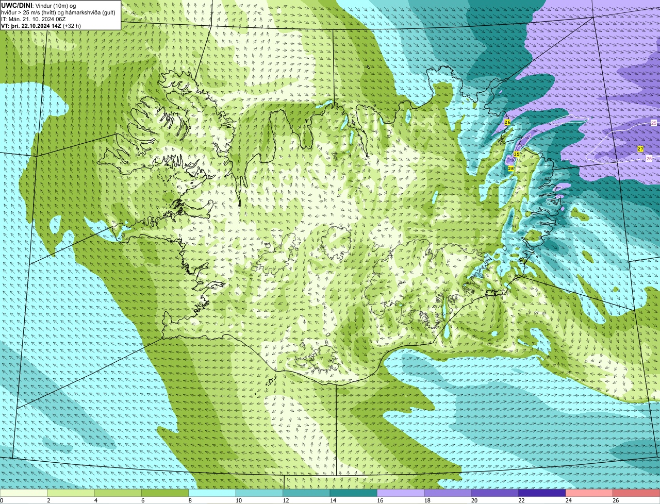Click the yellow gust marker labeled 35
Screen dimensions: 660x504
click(516, 154)
